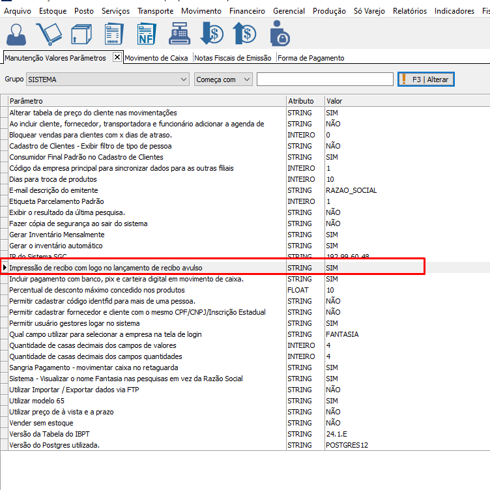This screenshot has width=490, height=490.
Task: Click the search text field beside 'Começa com'
Action: click(324, 79)
